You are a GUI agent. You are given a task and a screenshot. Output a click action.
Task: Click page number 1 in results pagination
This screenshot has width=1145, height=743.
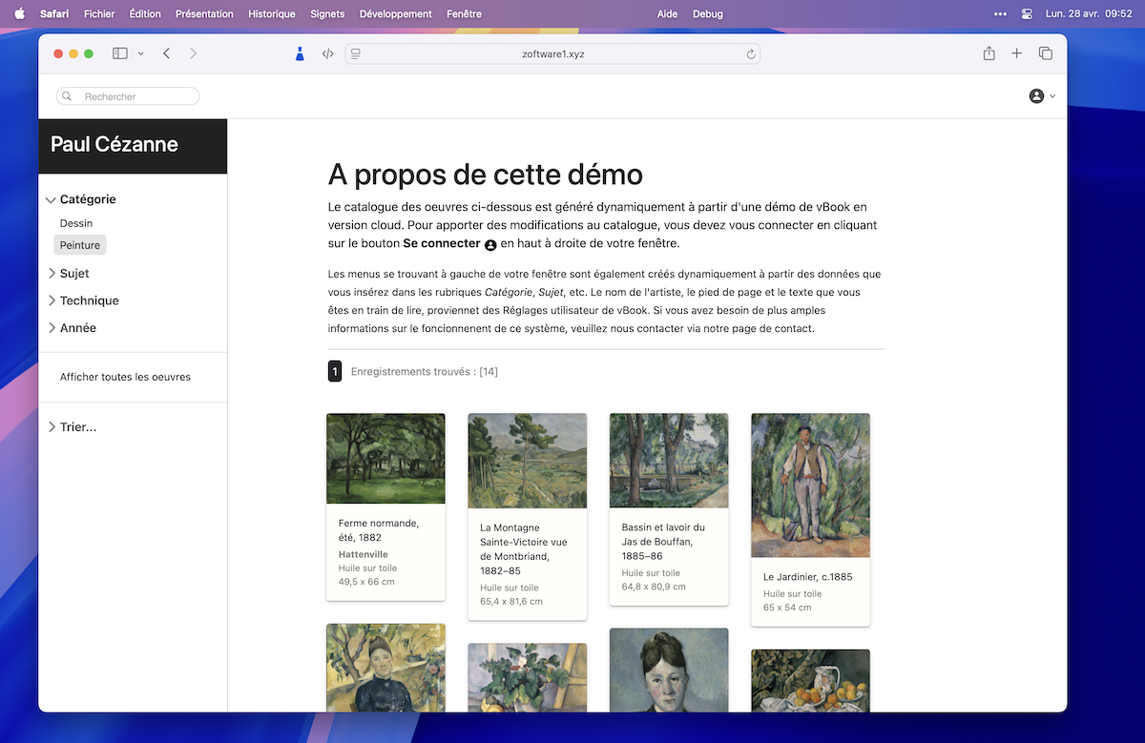point(335,371)
